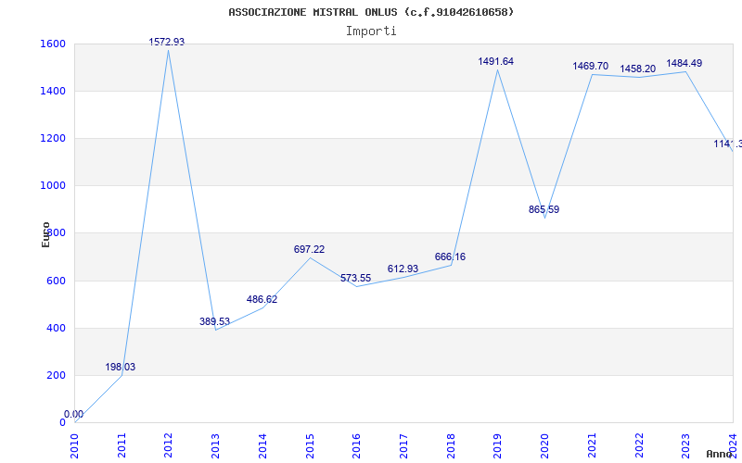Click the 0.00 data label
Image resolution: width=742 pixels, height=463 pixels.
[74, 414]
